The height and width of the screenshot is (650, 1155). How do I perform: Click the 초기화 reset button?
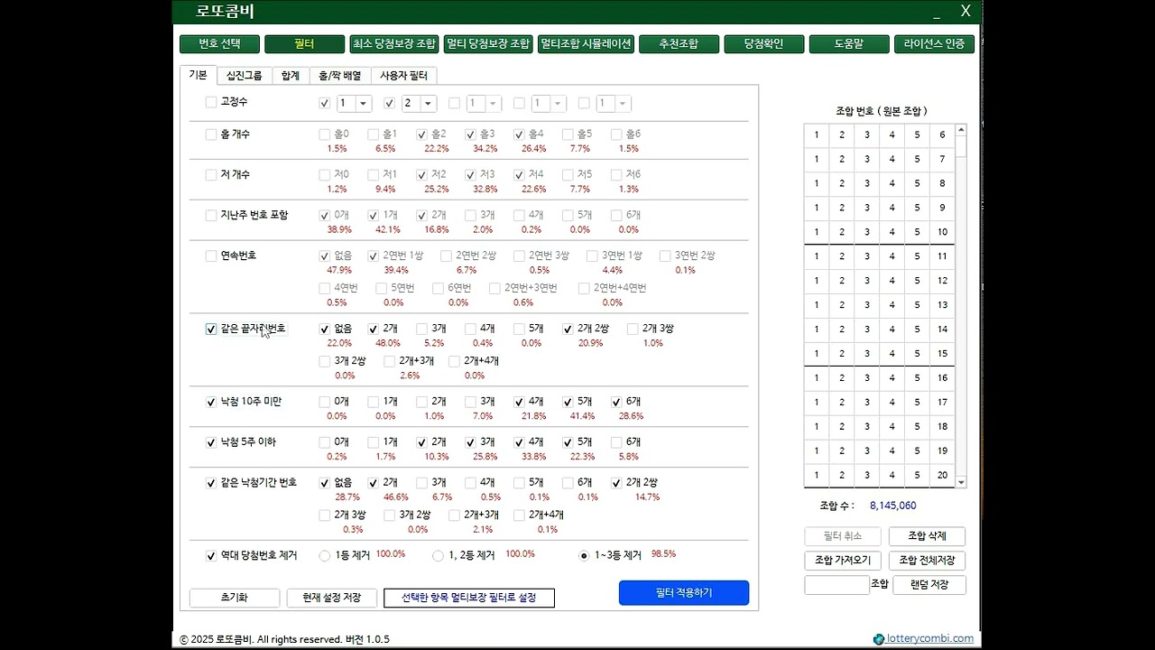[235, 598]
